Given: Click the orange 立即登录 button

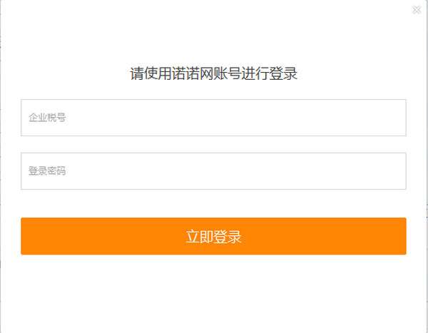Looking at the screenshot, I should 213,236.
